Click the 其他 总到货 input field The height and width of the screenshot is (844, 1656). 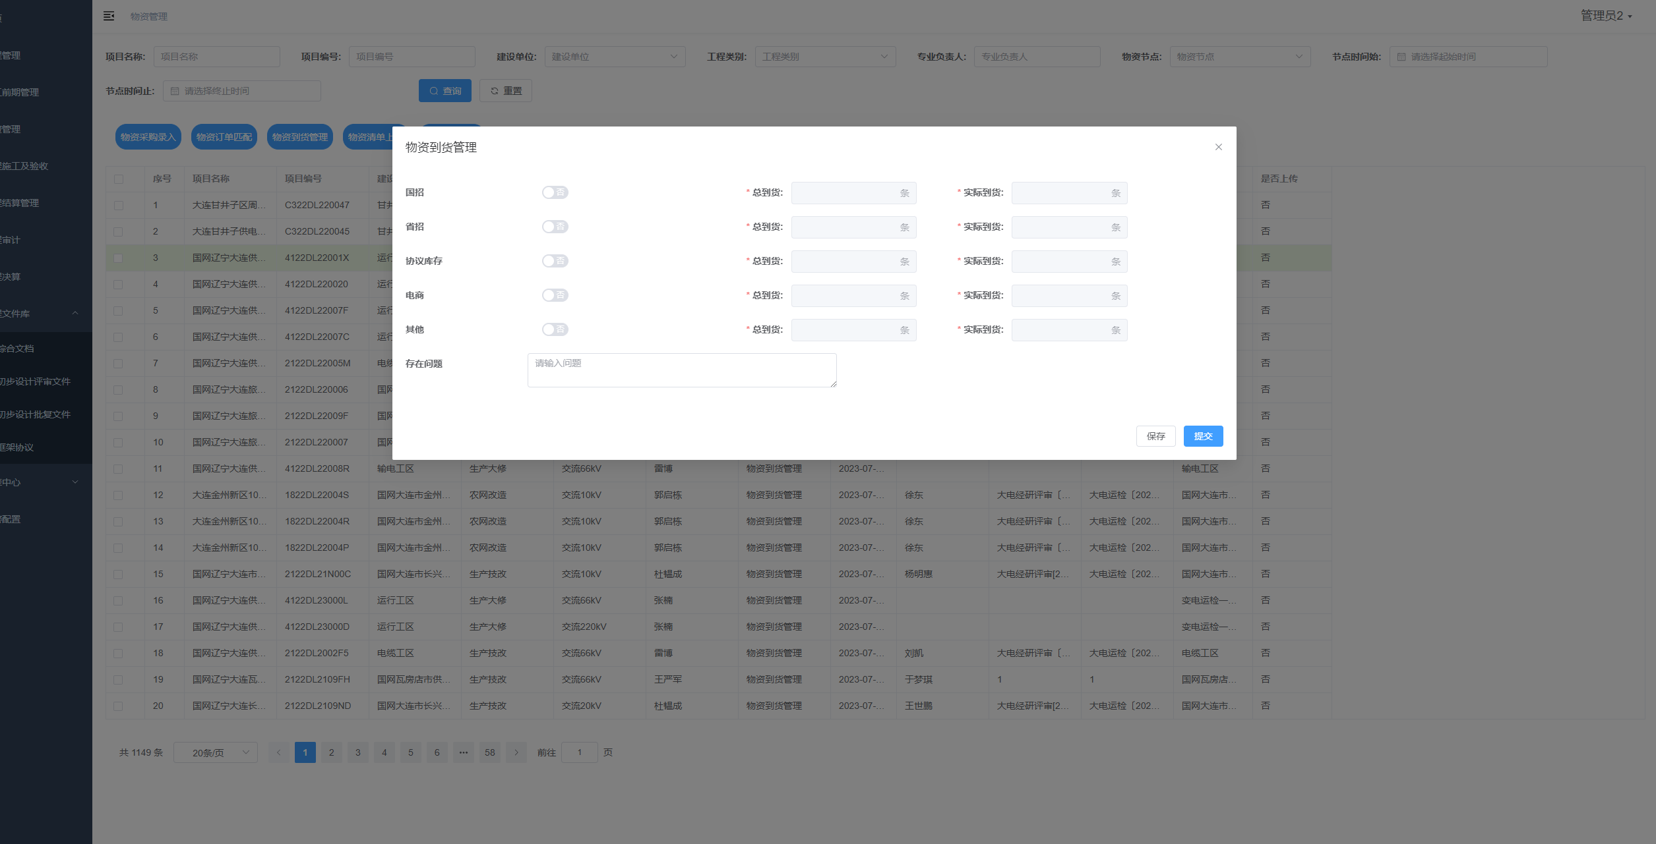tap(853, 330)
